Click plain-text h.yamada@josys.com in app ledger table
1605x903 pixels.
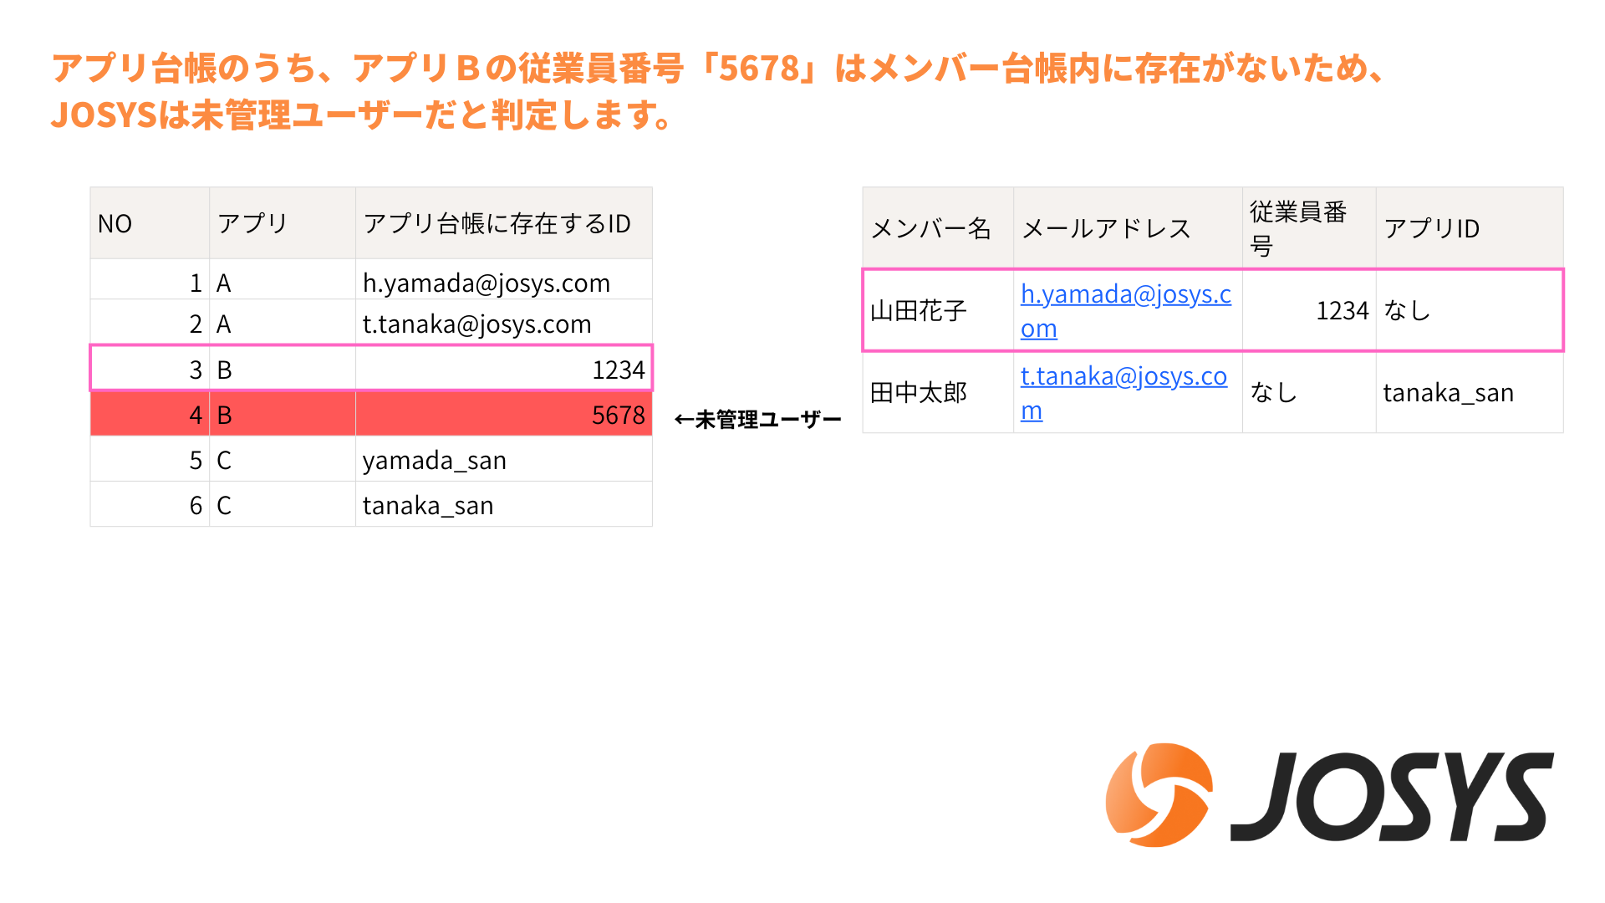[x=486, y=283]
